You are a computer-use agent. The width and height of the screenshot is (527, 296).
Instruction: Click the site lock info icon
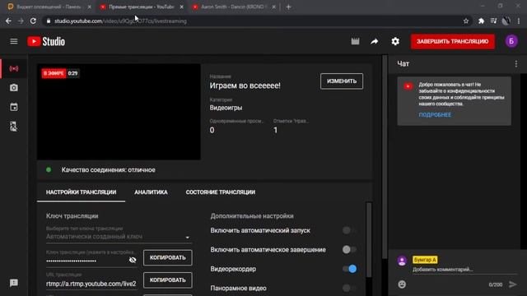[49, 21]
